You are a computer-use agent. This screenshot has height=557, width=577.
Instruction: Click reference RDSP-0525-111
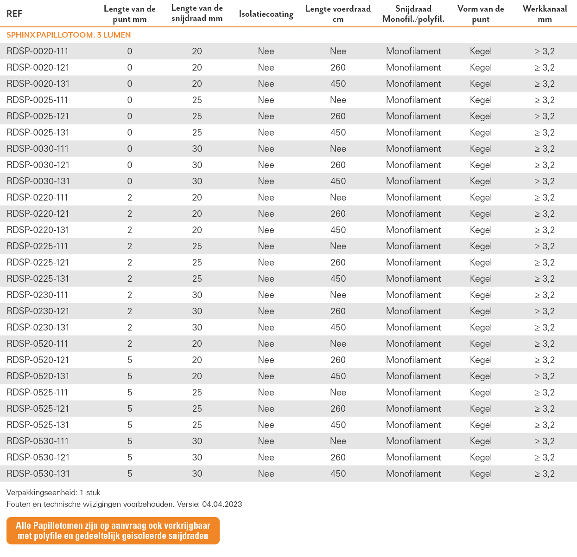pyautogui.click(x=38, y=392)
